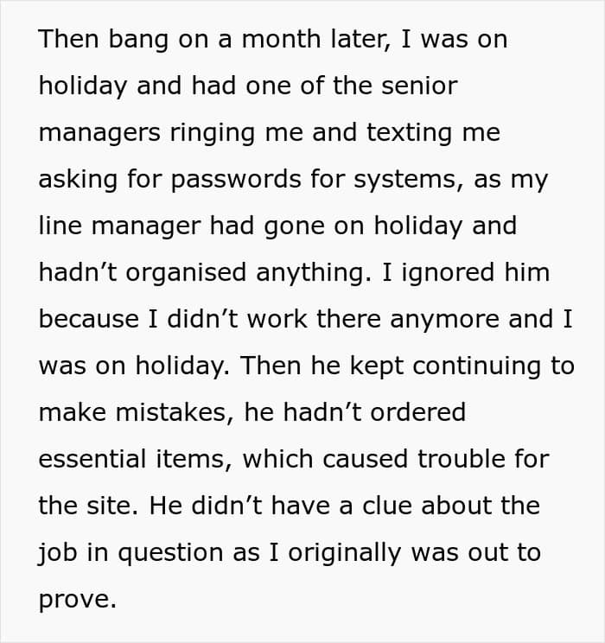Click the final word "prove"
605x643 pixels.
coord(77,599)
